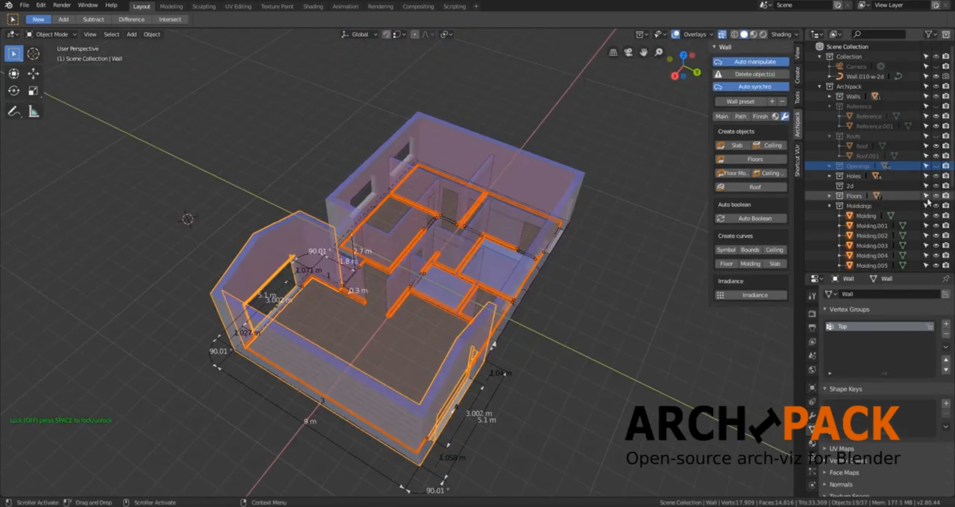Image resolution: width=955 pixels, height=507 pixels.
Task: Select the Measure tool
Action: click(33, 111)
